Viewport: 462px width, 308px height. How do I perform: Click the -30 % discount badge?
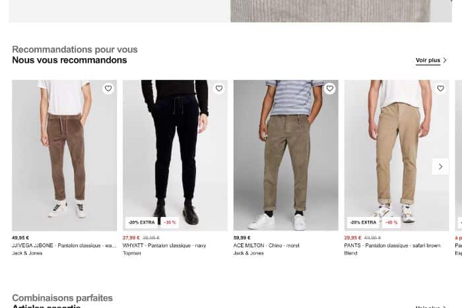point(170,222)
